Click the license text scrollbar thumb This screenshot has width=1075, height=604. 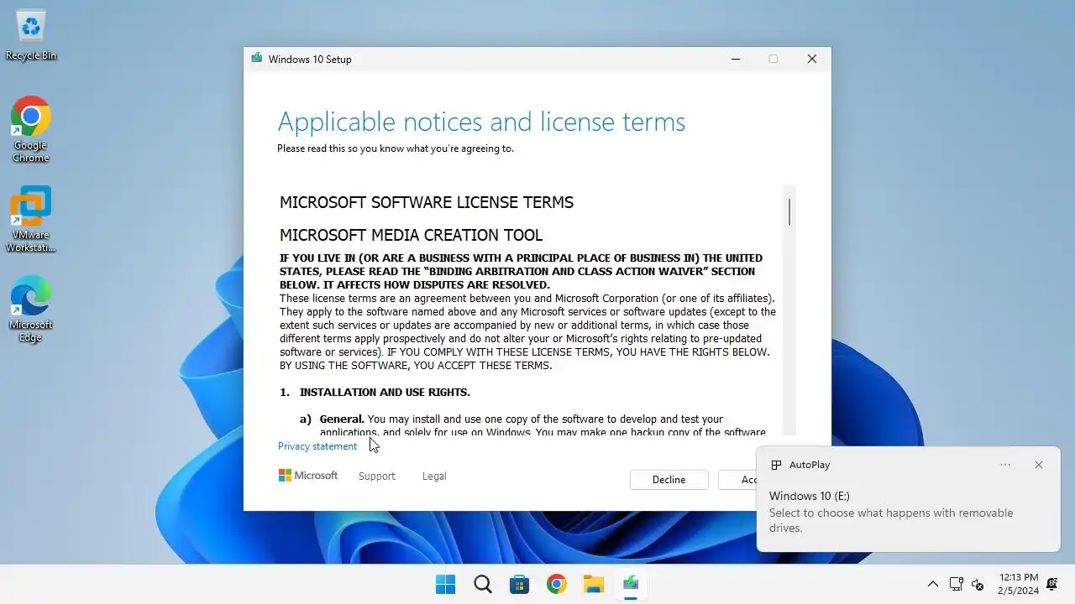(x=789, y=212)
